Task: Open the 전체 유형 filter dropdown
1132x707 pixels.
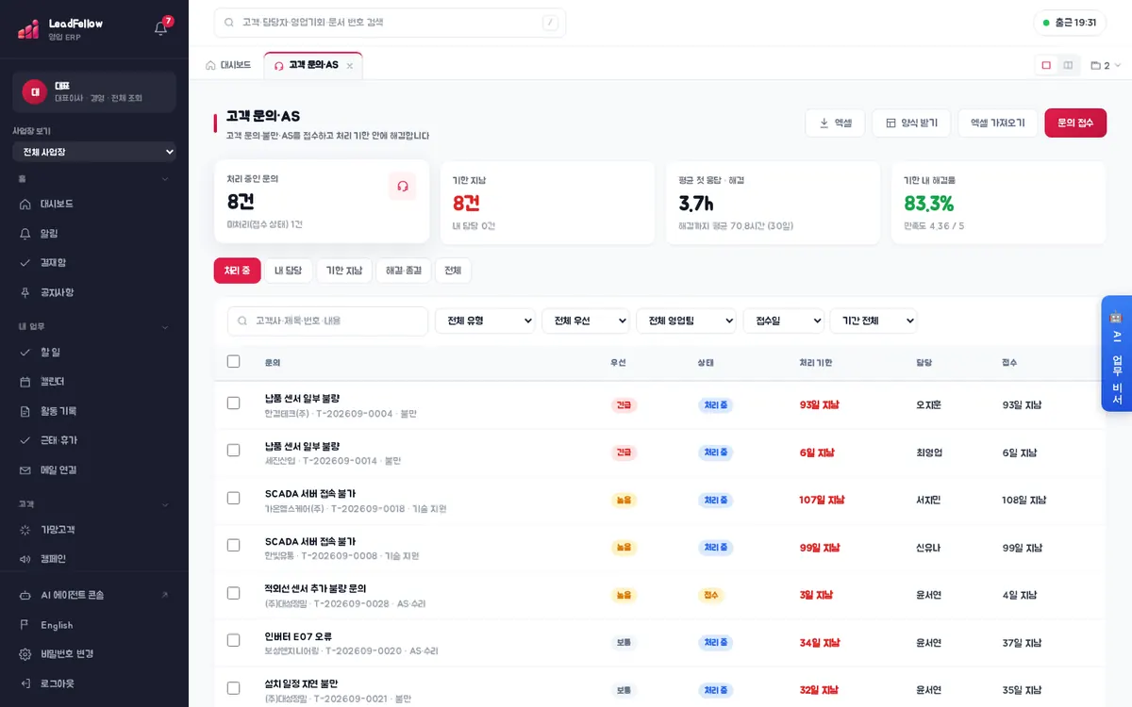Action: [x=485, y=321]
